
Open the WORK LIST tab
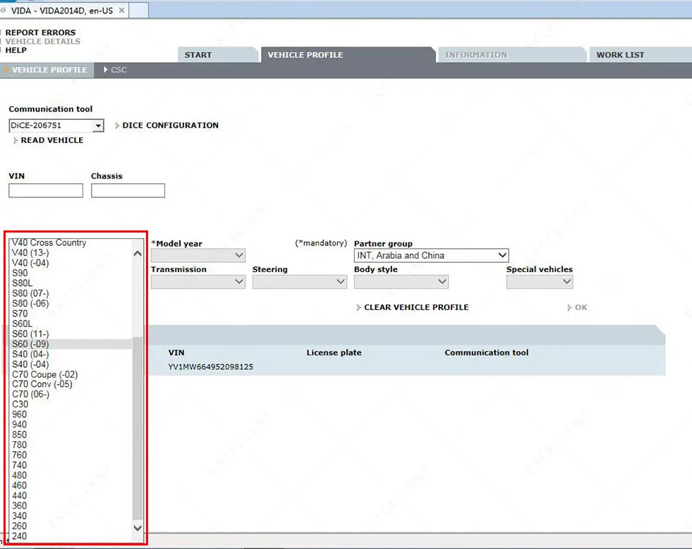[x=620, y=55]
